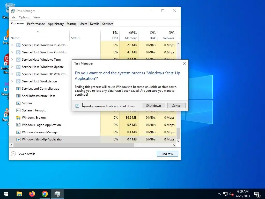Open the View menu

point(36,17)
